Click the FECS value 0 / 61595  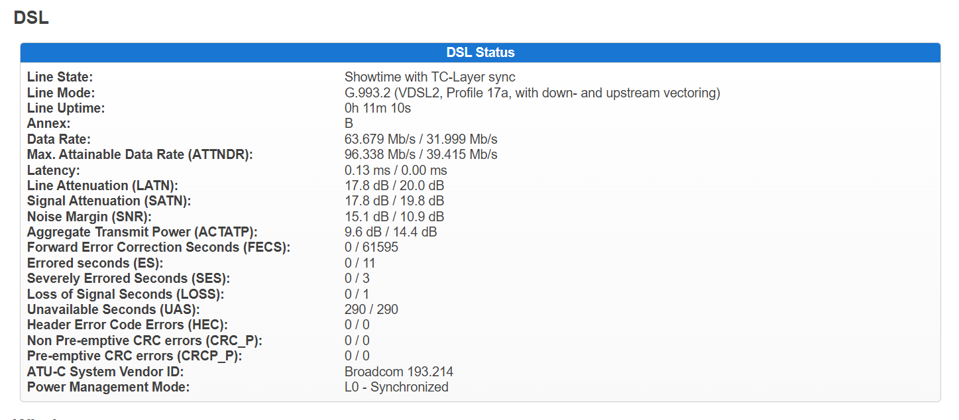click(x=371, y=247)
